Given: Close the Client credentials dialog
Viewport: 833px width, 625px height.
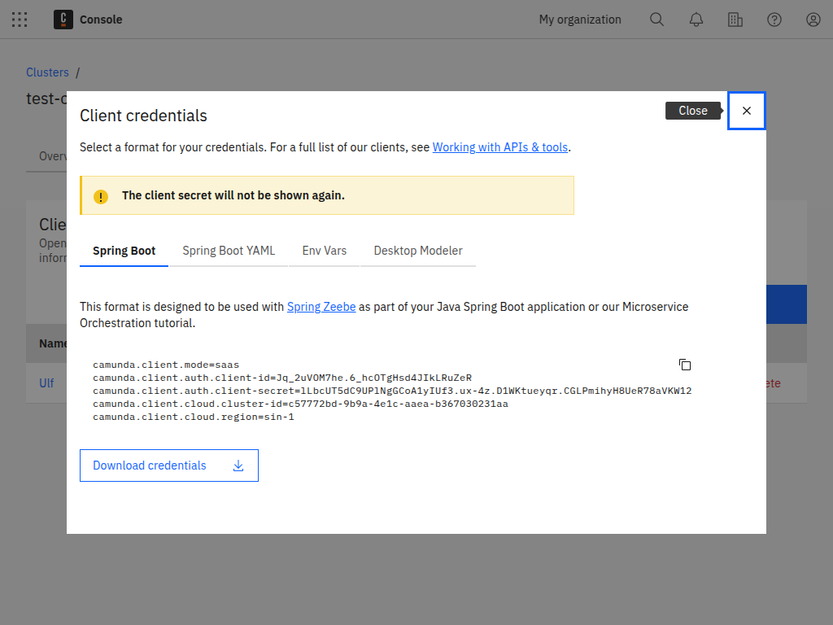Looking at the screenshot, I should click(x=747, y=111).
